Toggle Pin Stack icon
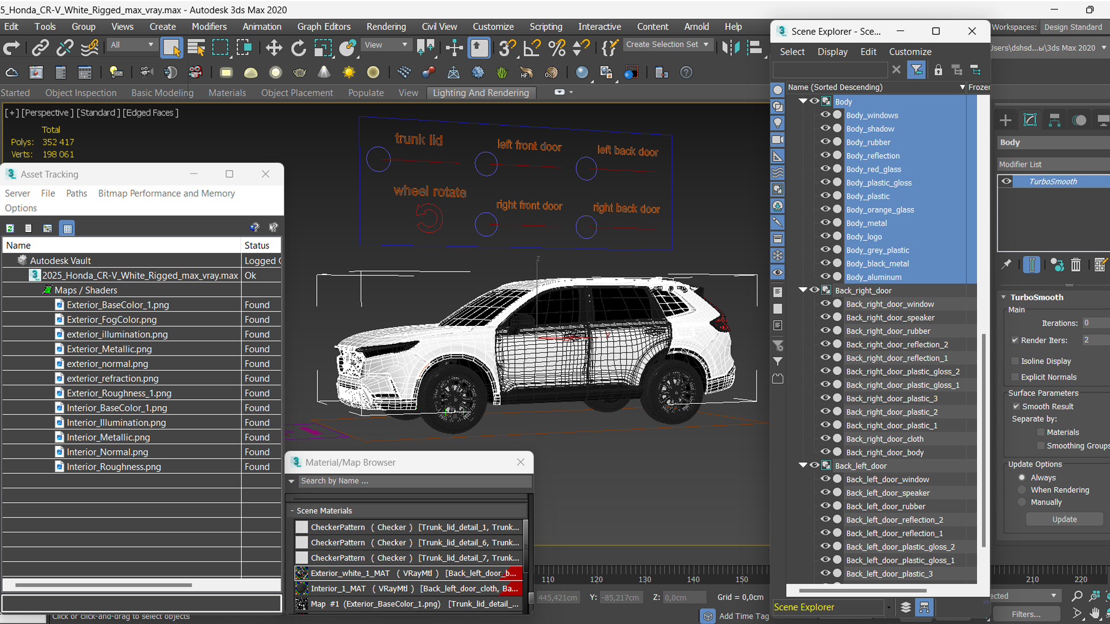Screen dimensions: 1110x624 click(1007, 265)
